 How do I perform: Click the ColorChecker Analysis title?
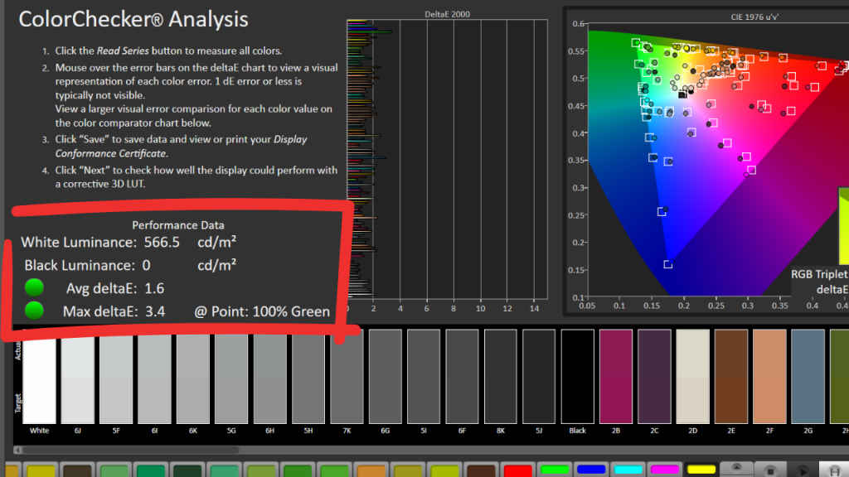tap(133, 20)
